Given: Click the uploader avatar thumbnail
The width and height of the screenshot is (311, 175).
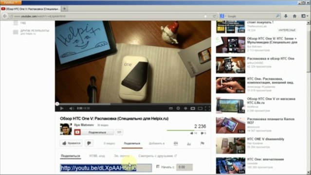Looking at the screenshot, I should point(66,129).
